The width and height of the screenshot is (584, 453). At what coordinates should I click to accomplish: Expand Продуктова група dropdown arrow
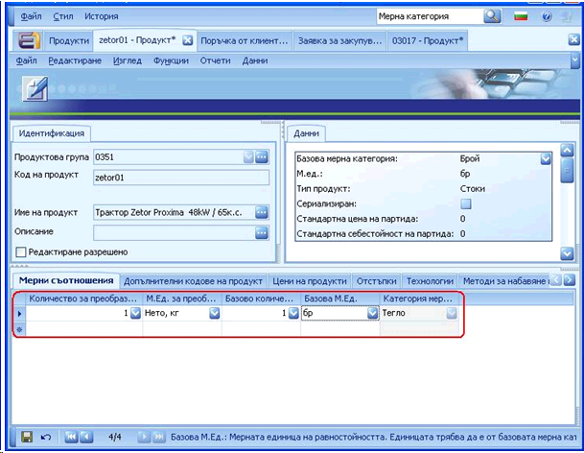click(x=248, y=157)
